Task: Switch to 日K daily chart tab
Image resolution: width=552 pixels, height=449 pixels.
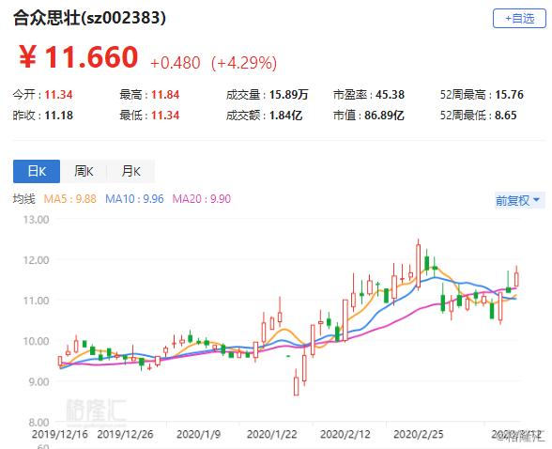Action: click(37, 172)
